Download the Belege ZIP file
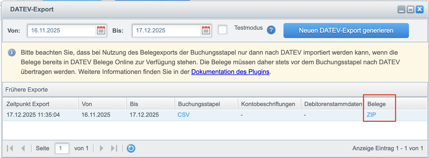The height and width of the screenshot is (158, 429). [371, 115]
